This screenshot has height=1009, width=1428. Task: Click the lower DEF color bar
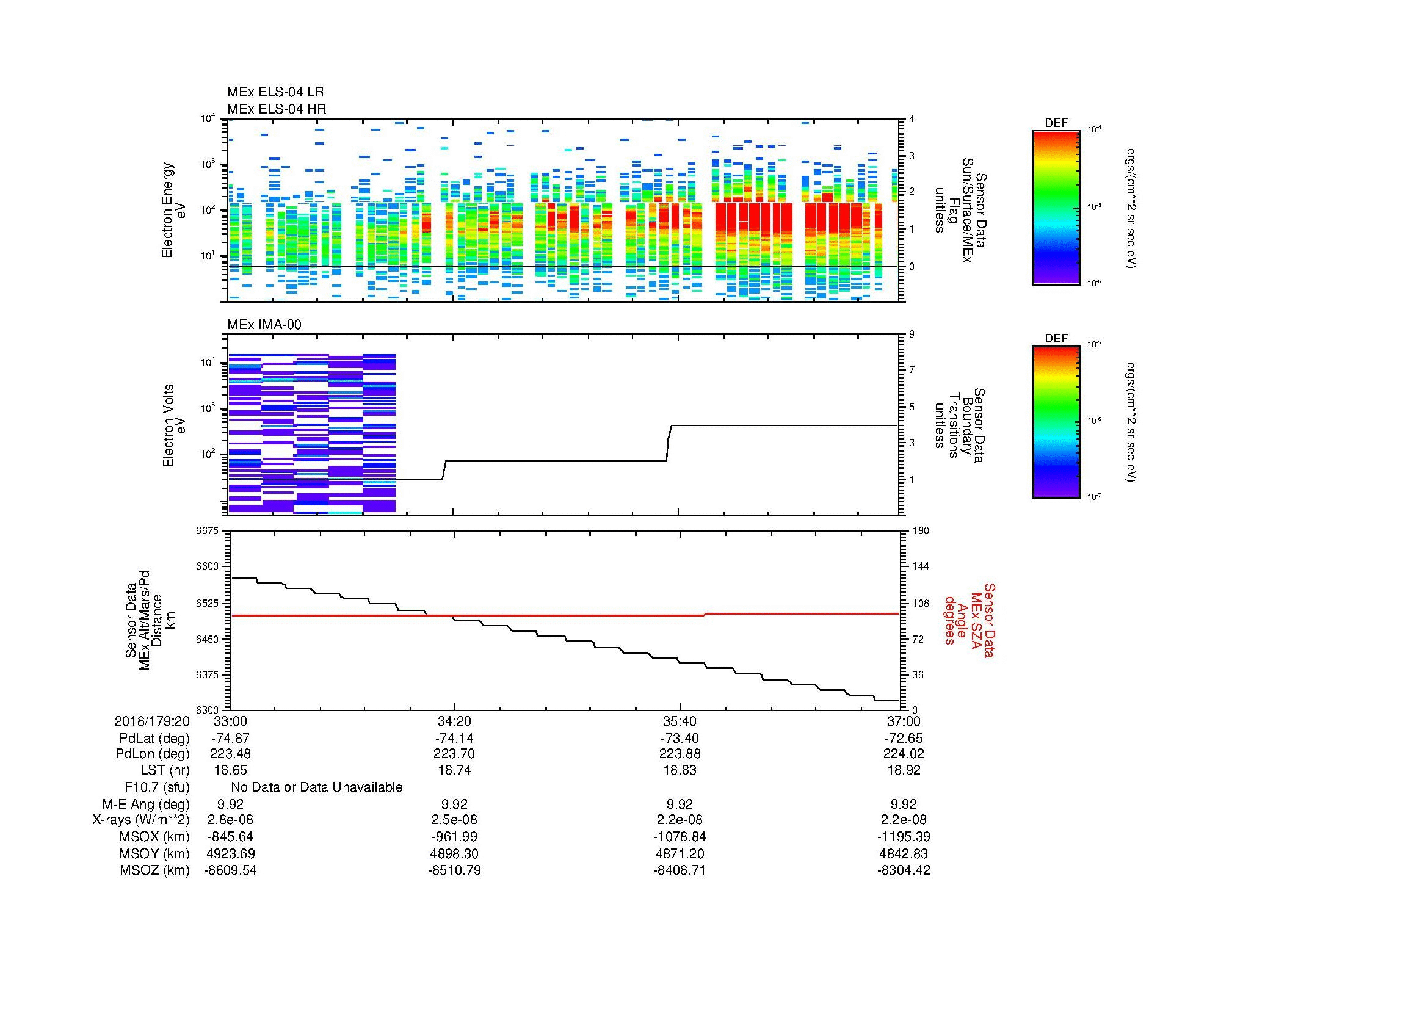[x=1056, y=422]
